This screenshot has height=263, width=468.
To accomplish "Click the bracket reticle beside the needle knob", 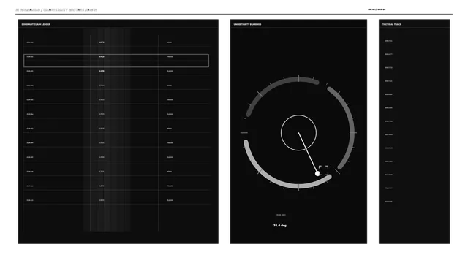I will (x=323, y=170).
